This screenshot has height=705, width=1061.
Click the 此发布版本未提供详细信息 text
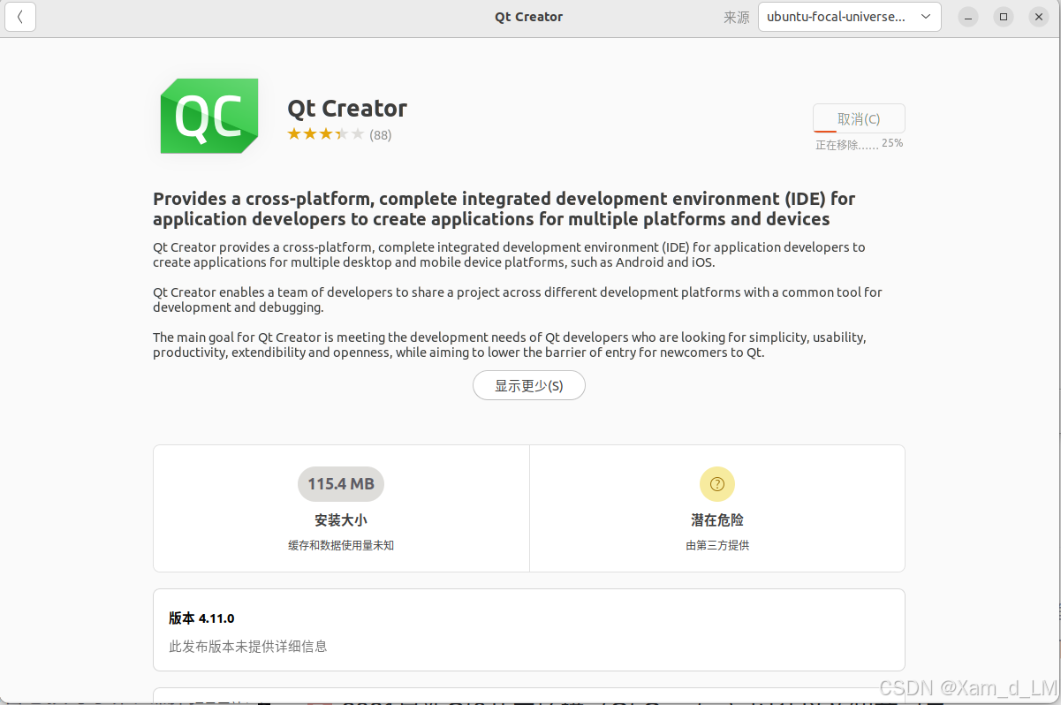pyautogui.click(x=248, y=647)
